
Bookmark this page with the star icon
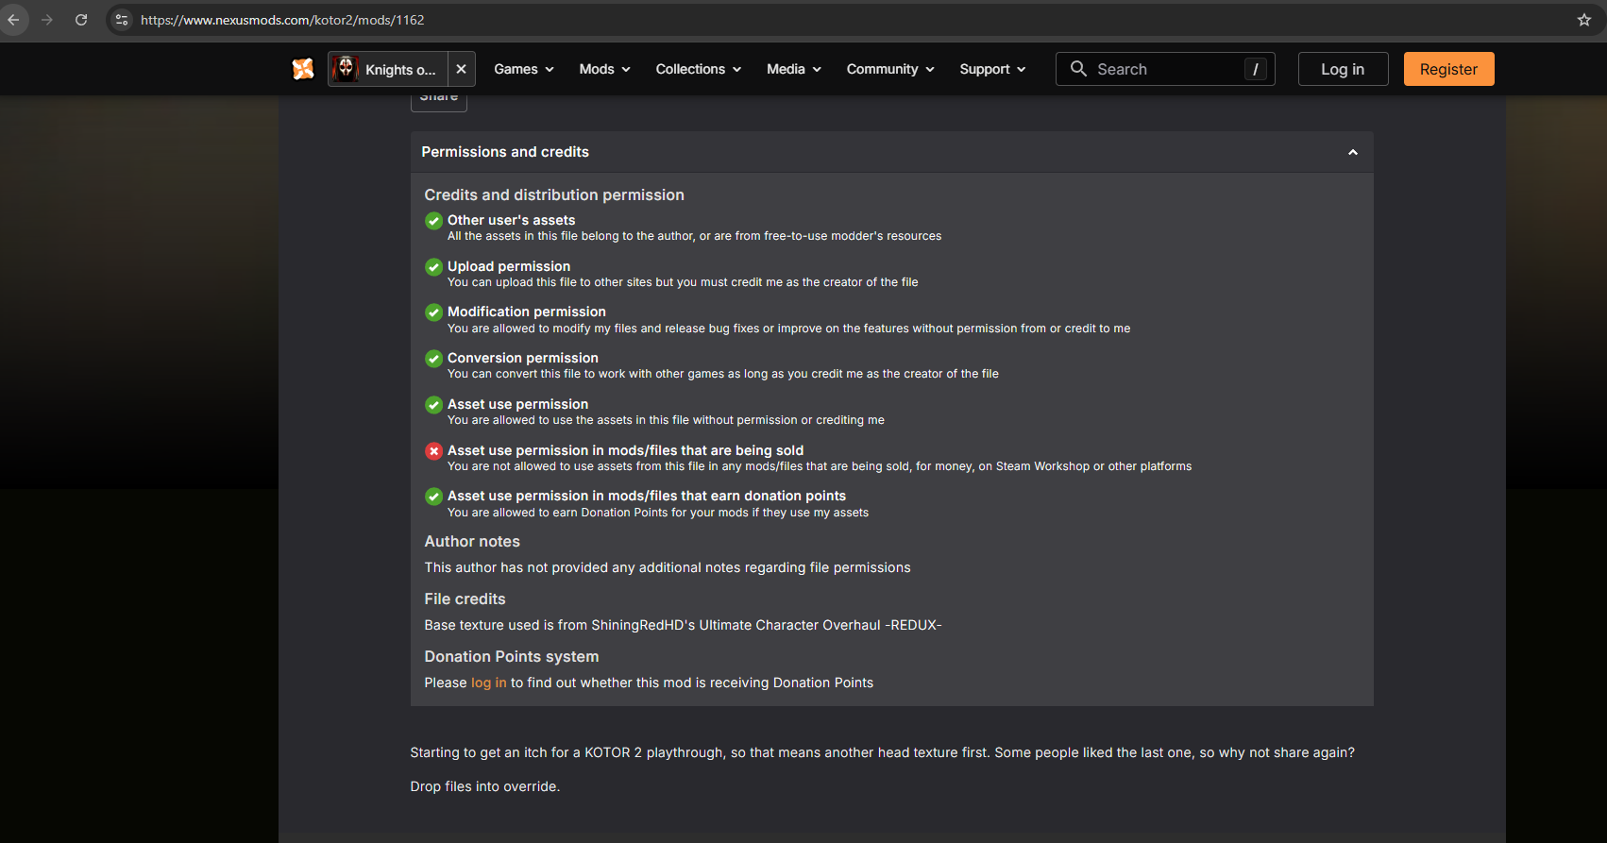point(1584,20)
